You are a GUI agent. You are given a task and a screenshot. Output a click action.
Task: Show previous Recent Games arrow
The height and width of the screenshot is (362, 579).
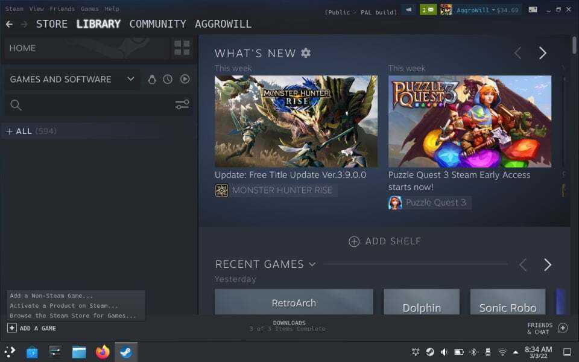tap(522, 264)
